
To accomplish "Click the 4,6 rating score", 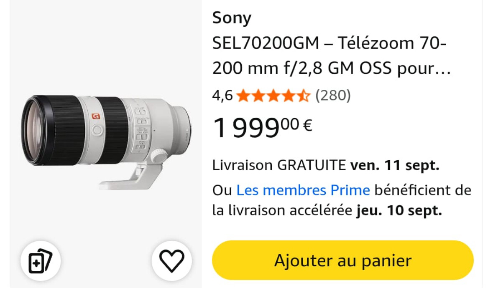I will pyautogui.click(x=222, y=96).
